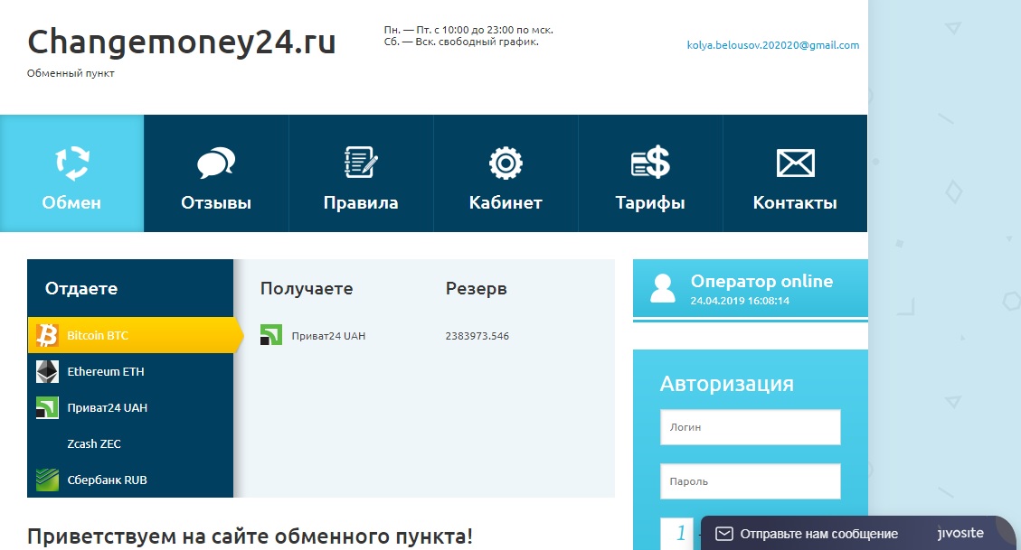Click the orange Bitcoin logo icon
The height and width of the screenshot is (550, 1021).
coord(47,335)
